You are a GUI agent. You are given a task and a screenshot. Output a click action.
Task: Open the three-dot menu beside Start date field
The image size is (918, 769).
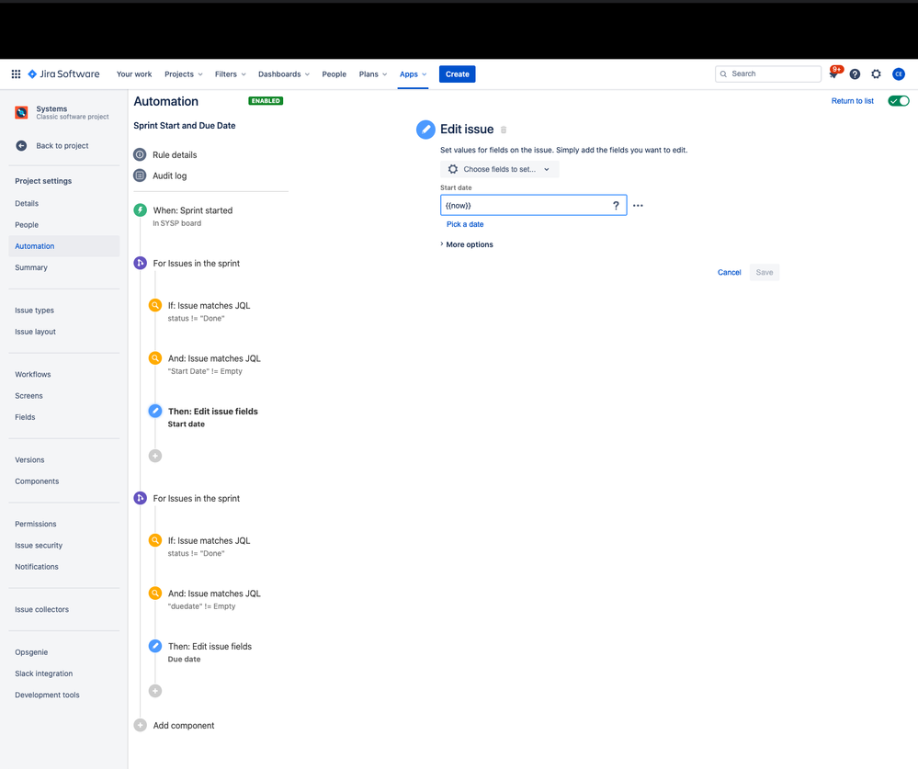tap(638, 206)
